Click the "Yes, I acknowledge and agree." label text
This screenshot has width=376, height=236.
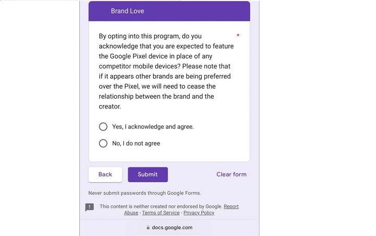coord(153,127)
